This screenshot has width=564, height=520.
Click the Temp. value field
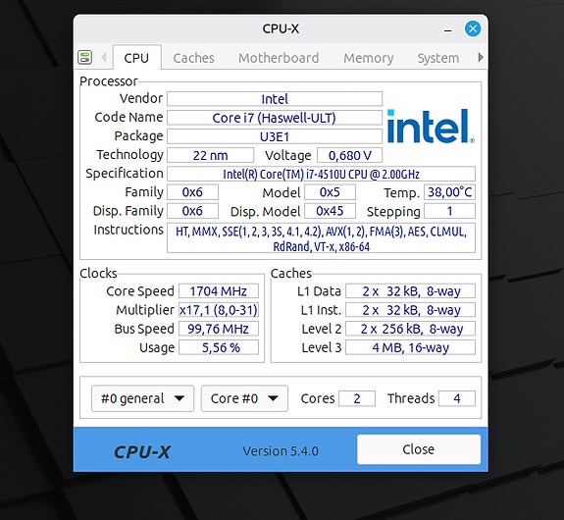[x=449, y=192]
